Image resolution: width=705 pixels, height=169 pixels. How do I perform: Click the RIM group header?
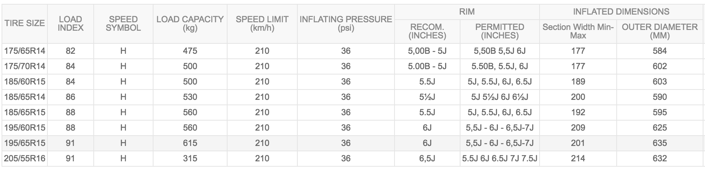coord(467,12)
